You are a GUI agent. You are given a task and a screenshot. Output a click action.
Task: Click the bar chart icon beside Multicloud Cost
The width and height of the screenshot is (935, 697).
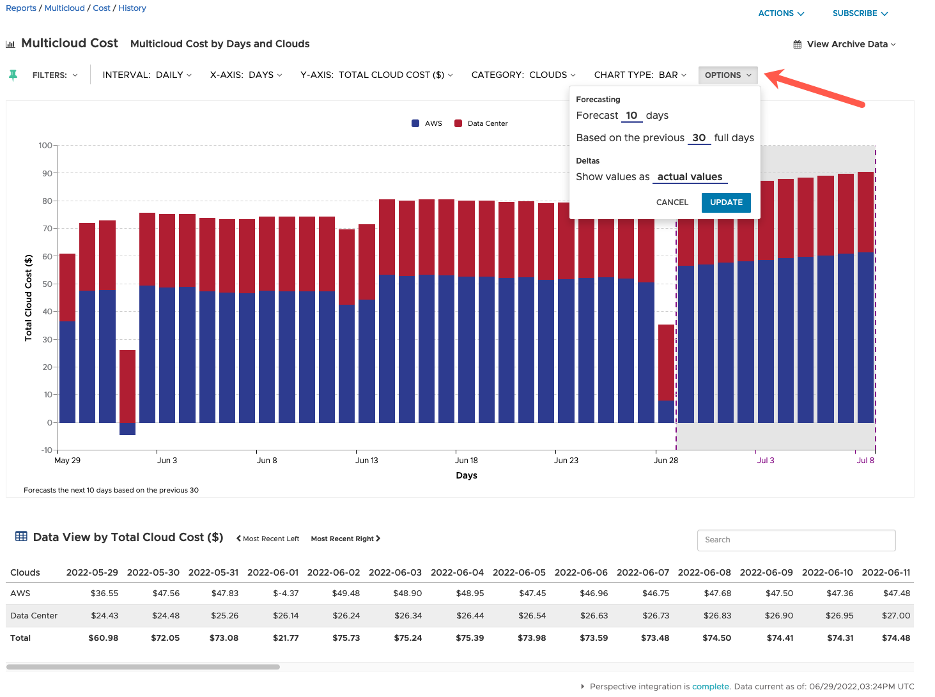click(x=10, y=44)
